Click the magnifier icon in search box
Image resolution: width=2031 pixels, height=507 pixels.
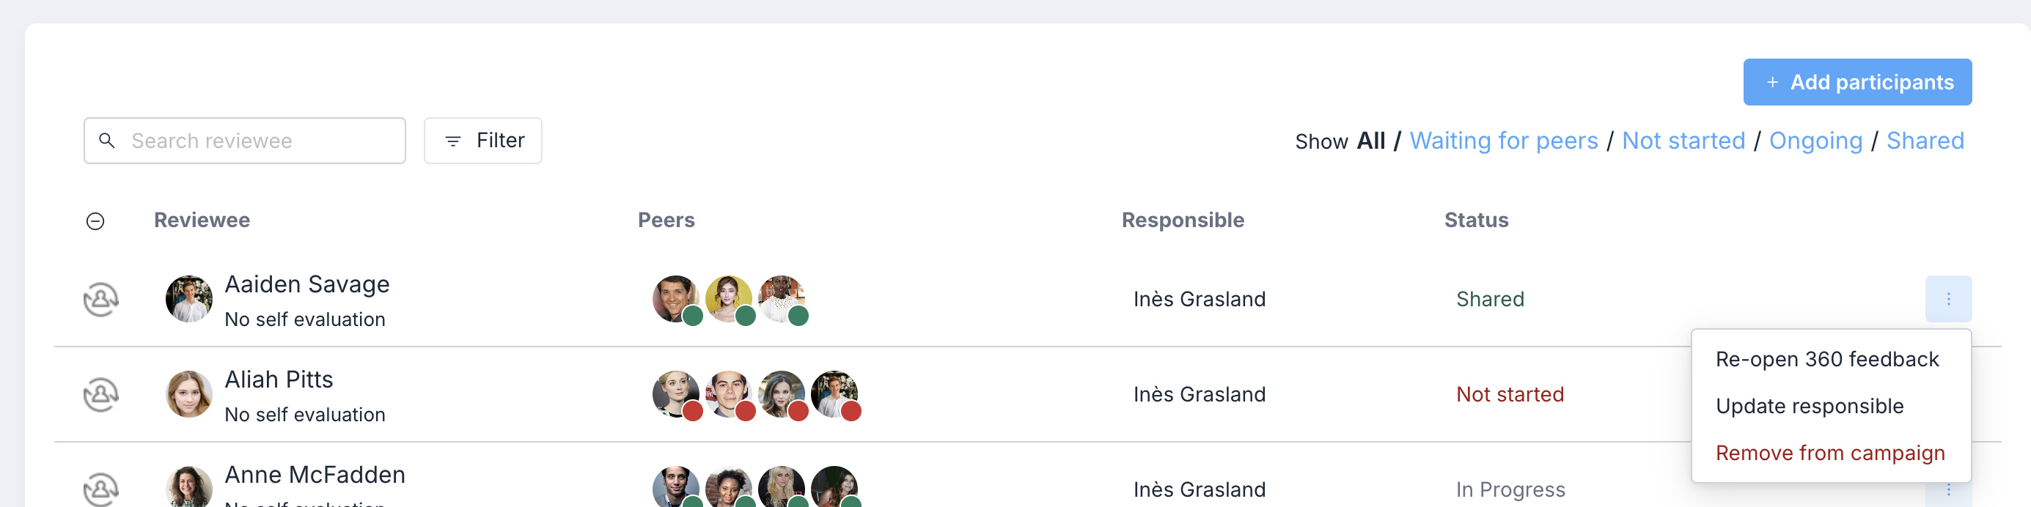click(106, 141)
